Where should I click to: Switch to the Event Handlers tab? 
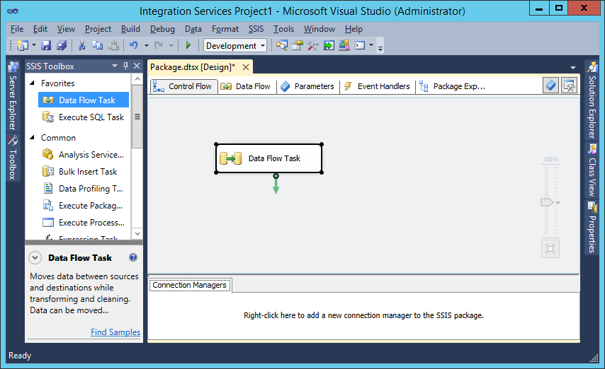pyautogui.click(x=378, y=87)
